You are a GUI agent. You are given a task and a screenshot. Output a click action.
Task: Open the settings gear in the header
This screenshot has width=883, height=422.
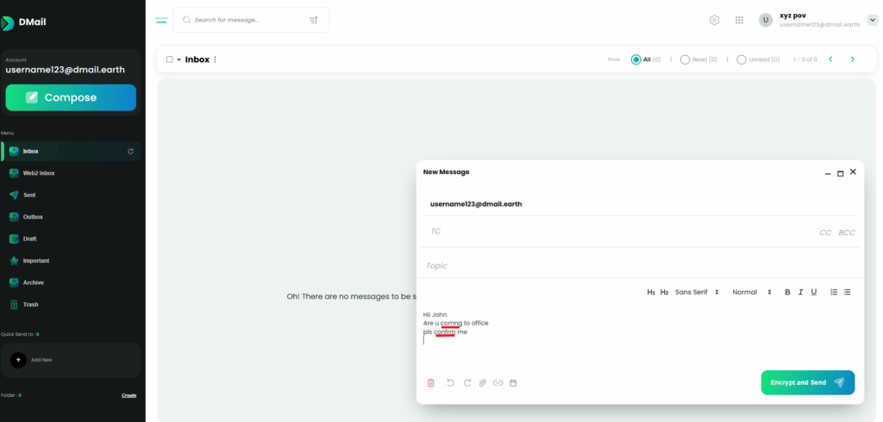click(714, 20)
